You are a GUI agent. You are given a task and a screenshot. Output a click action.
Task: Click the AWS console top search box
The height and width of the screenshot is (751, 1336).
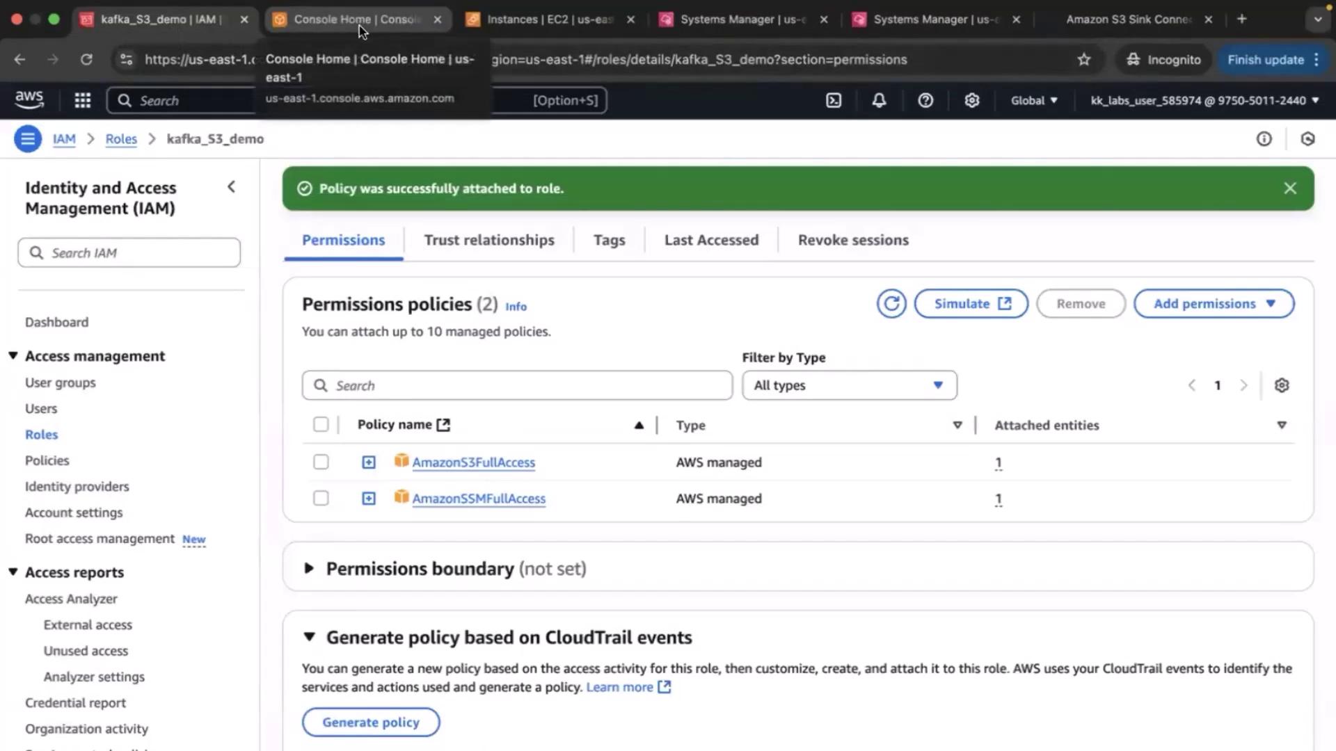click(x=356, y=100)
